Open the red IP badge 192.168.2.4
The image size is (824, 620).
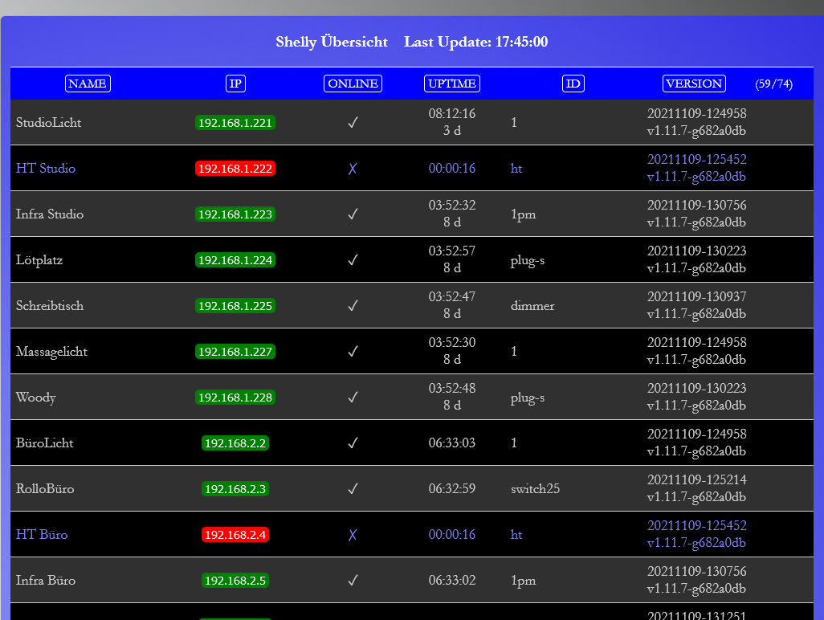click(235, 534)
